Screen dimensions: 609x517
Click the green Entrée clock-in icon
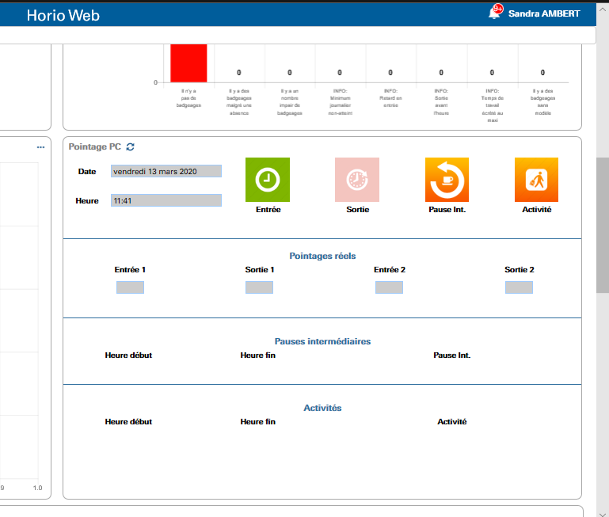point(268,180)
